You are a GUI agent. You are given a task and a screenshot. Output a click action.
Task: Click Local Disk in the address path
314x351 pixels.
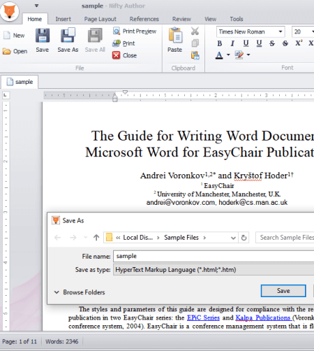[137, 238]
